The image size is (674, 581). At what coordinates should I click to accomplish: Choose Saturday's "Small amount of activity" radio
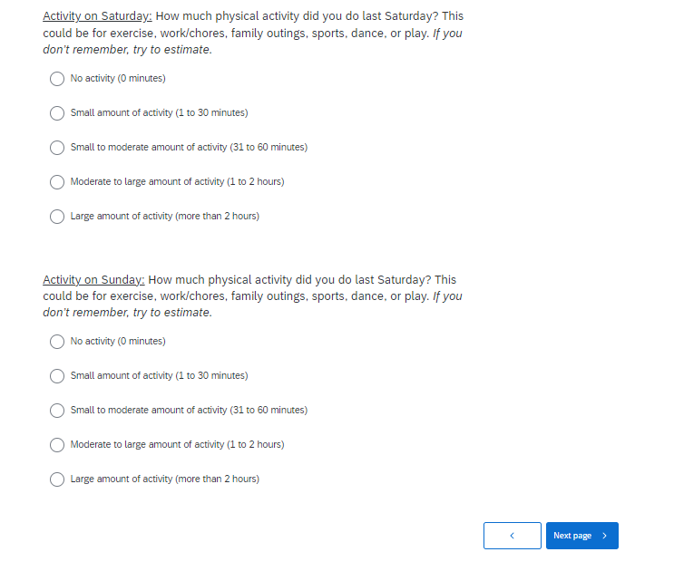point(57,113)
